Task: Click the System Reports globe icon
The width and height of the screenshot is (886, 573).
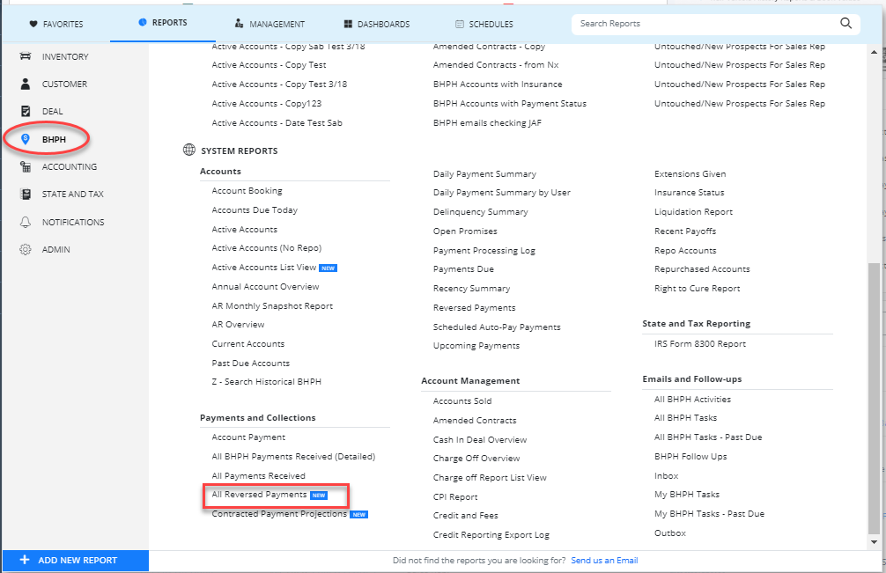Action: [x=189, y=151]
